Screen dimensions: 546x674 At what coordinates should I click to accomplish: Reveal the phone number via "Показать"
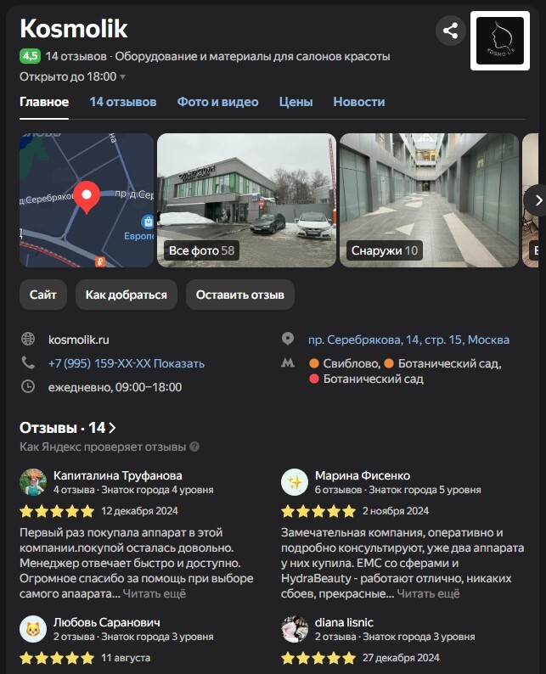179,363
